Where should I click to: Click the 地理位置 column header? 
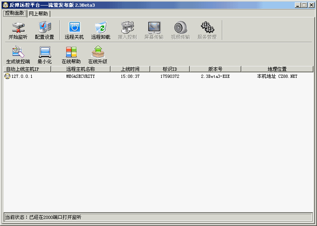click(x=277, y=69)
